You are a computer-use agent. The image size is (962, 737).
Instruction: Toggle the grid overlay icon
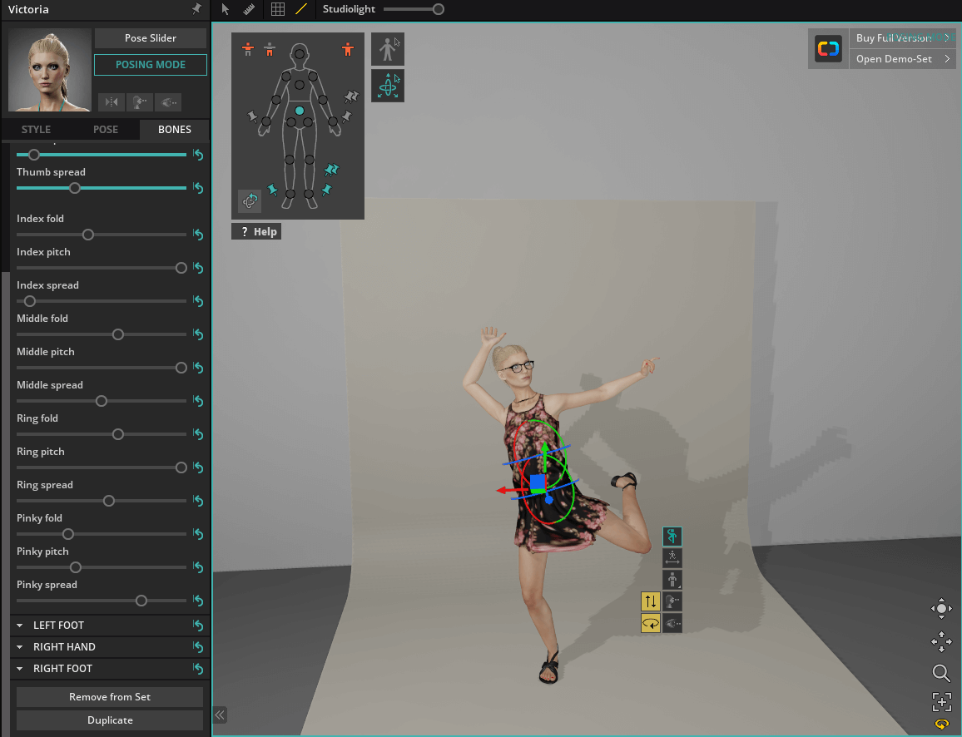278,9
